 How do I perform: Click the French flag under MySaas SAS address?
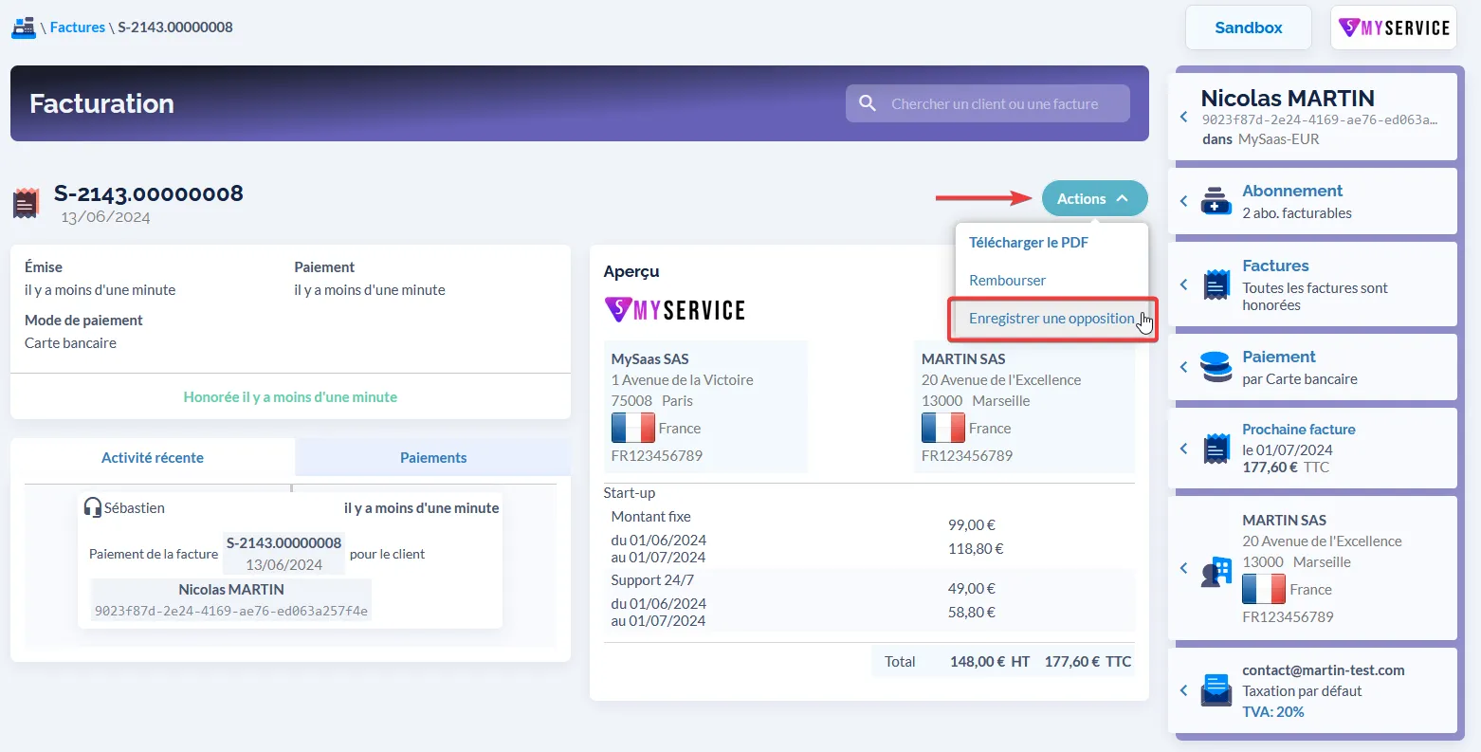[x=633, y=428]
